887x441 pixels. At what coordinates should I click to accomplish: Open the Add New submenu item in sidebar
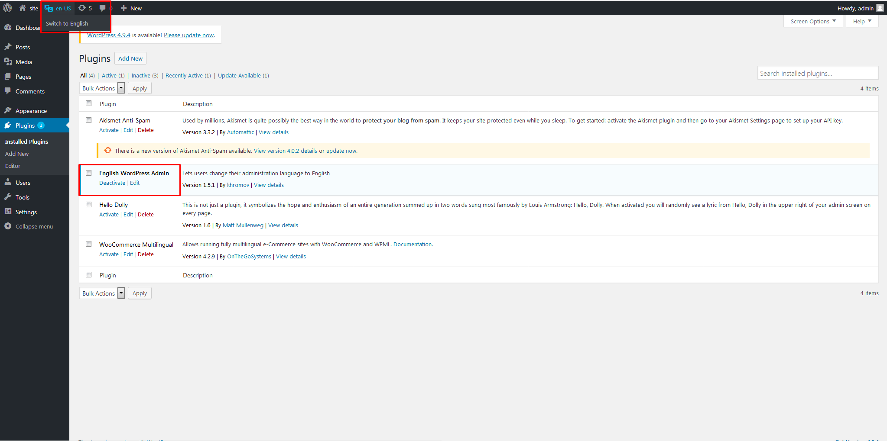(17, 154)
